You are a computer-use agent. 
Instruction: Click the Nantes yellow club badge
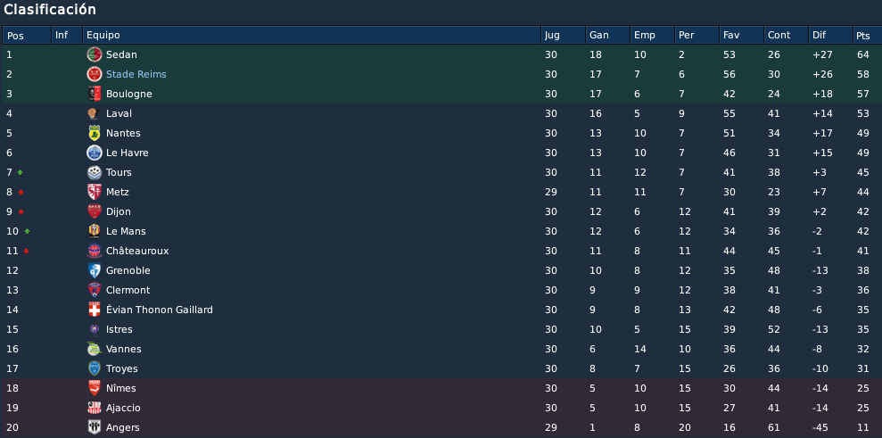(x=94, y=134)
